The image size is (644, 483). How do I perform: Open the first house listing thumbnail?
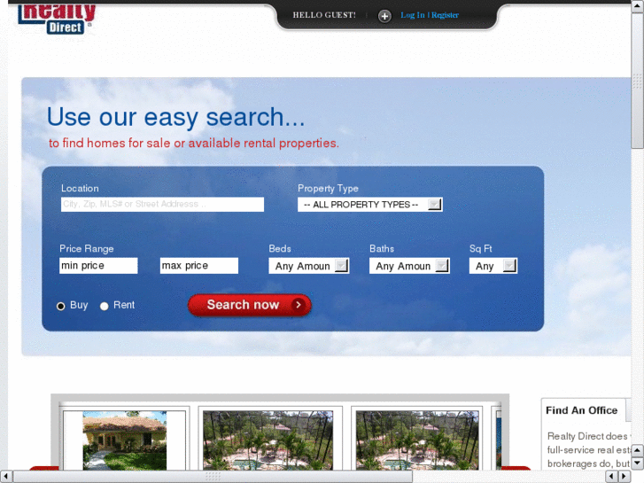(124, 440)
